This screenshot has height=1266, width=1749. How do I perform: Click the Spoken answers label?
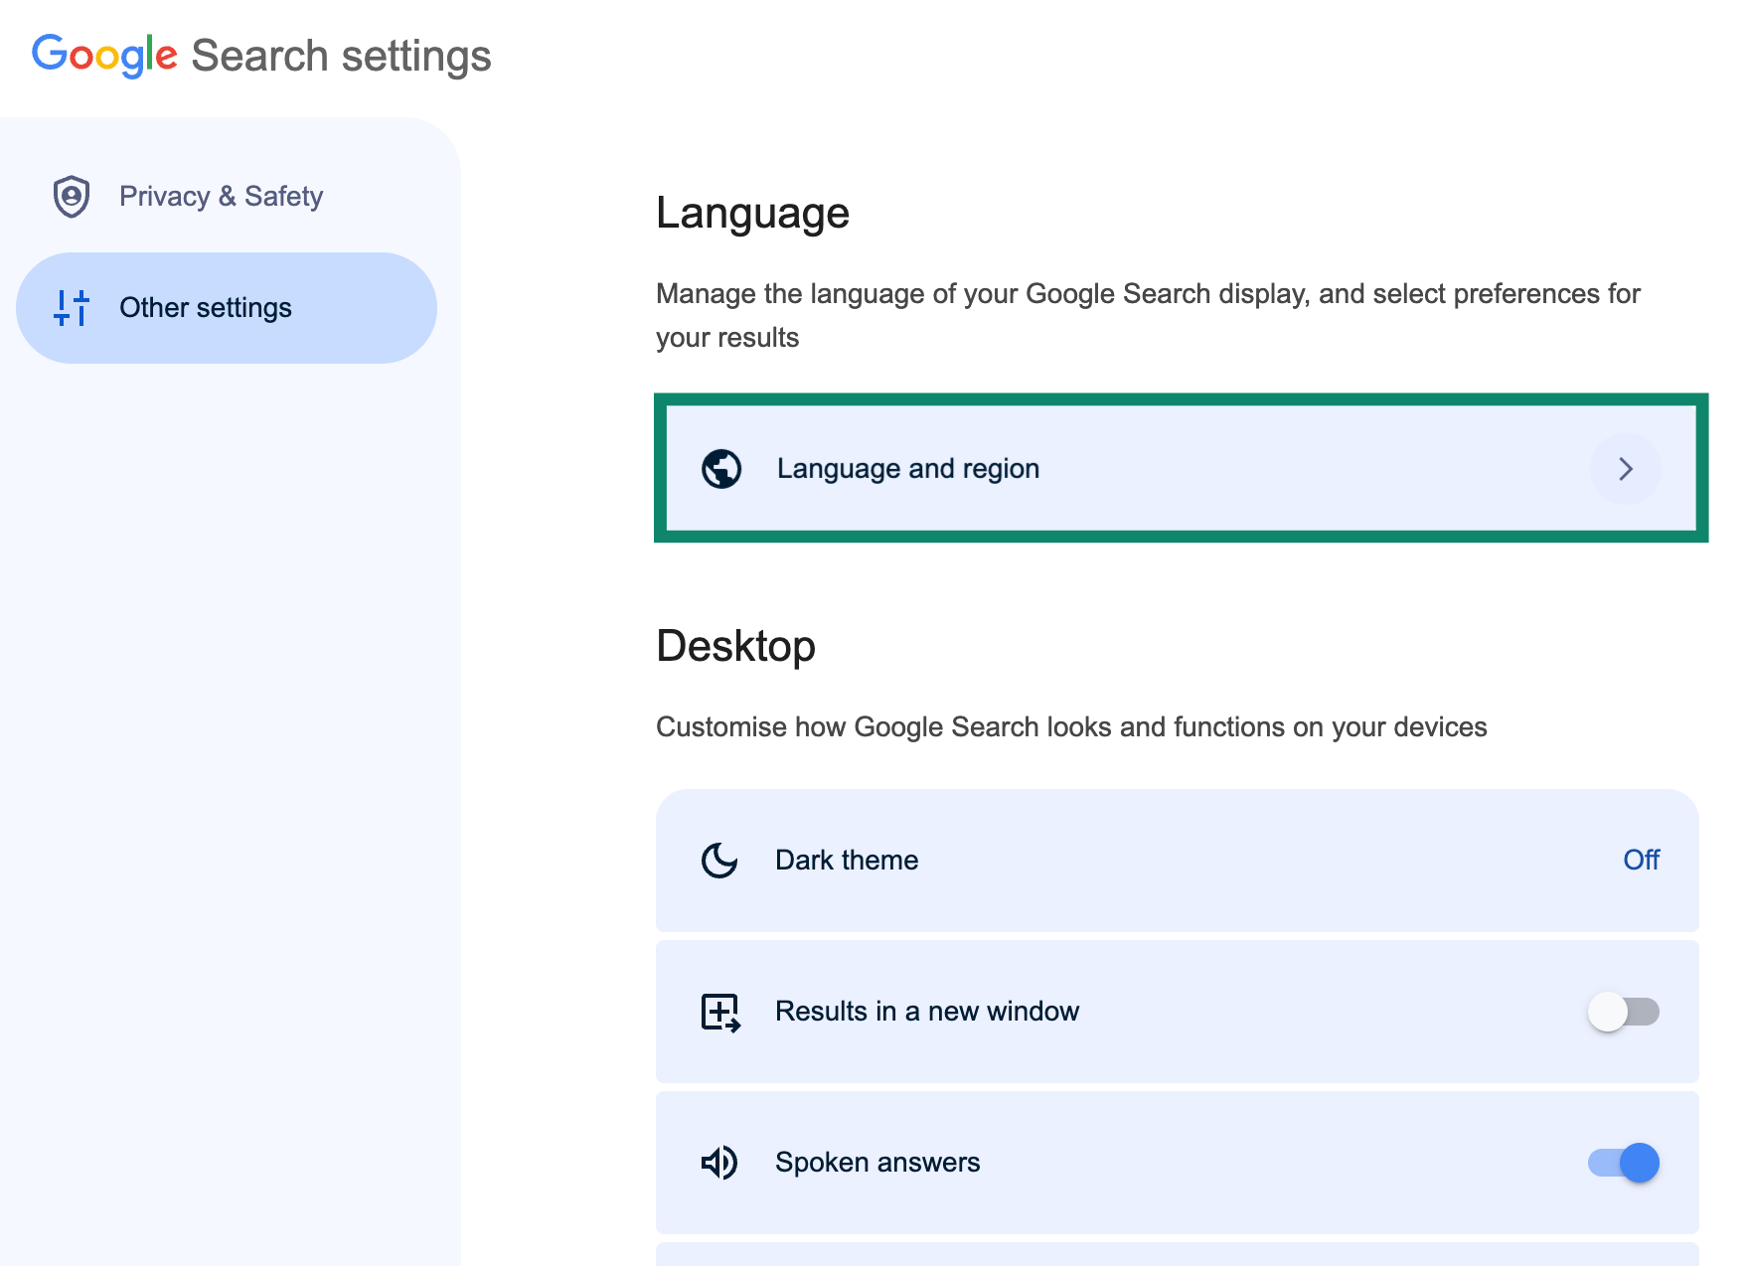[x=877, y=1163]
